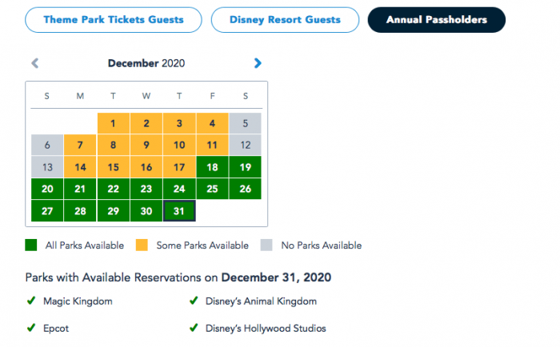Click green checkmark beside Magic Kingdom
This screenshot has height=347, width=560.
tap(30, 301)
